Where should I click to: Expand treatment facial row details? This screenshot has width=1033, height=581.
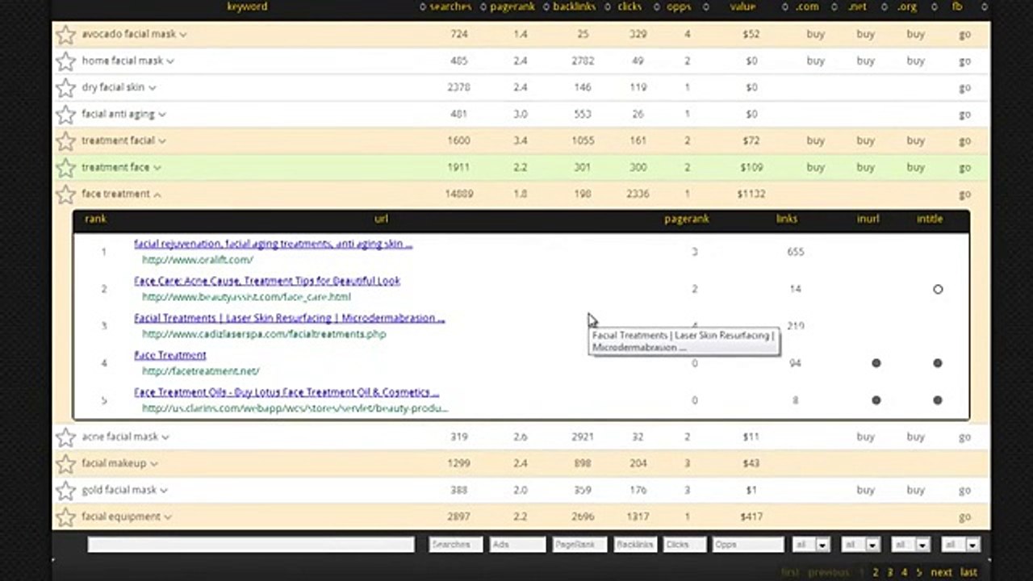pos(162,141)
